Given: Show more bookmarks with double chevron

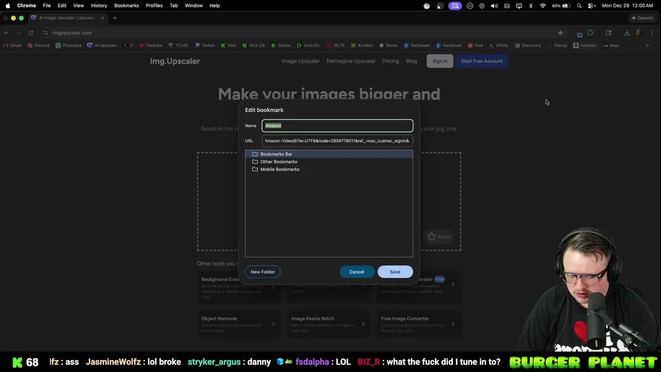Looking at the screenshot, I should (647, 45).
